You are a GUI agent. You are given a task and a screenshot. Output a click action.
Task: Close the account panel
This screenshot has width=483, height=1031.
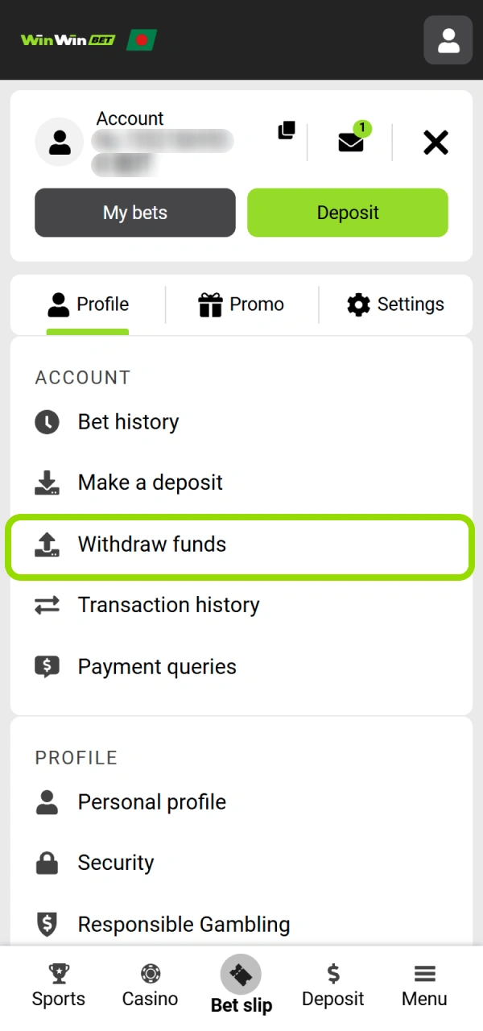click(436, 143)
